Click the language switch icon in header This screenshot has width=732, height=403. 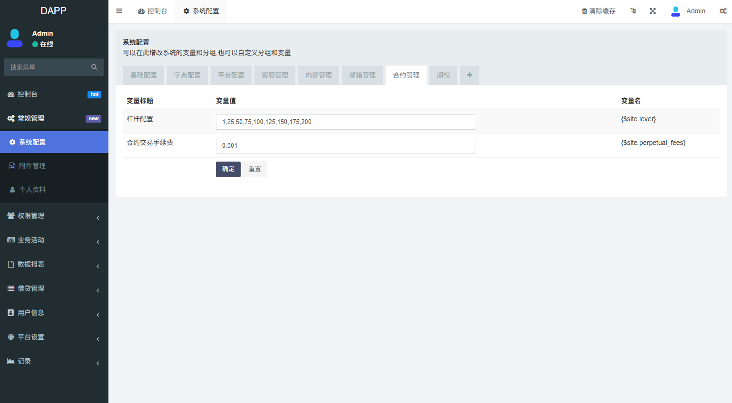(x=633, y=11)
